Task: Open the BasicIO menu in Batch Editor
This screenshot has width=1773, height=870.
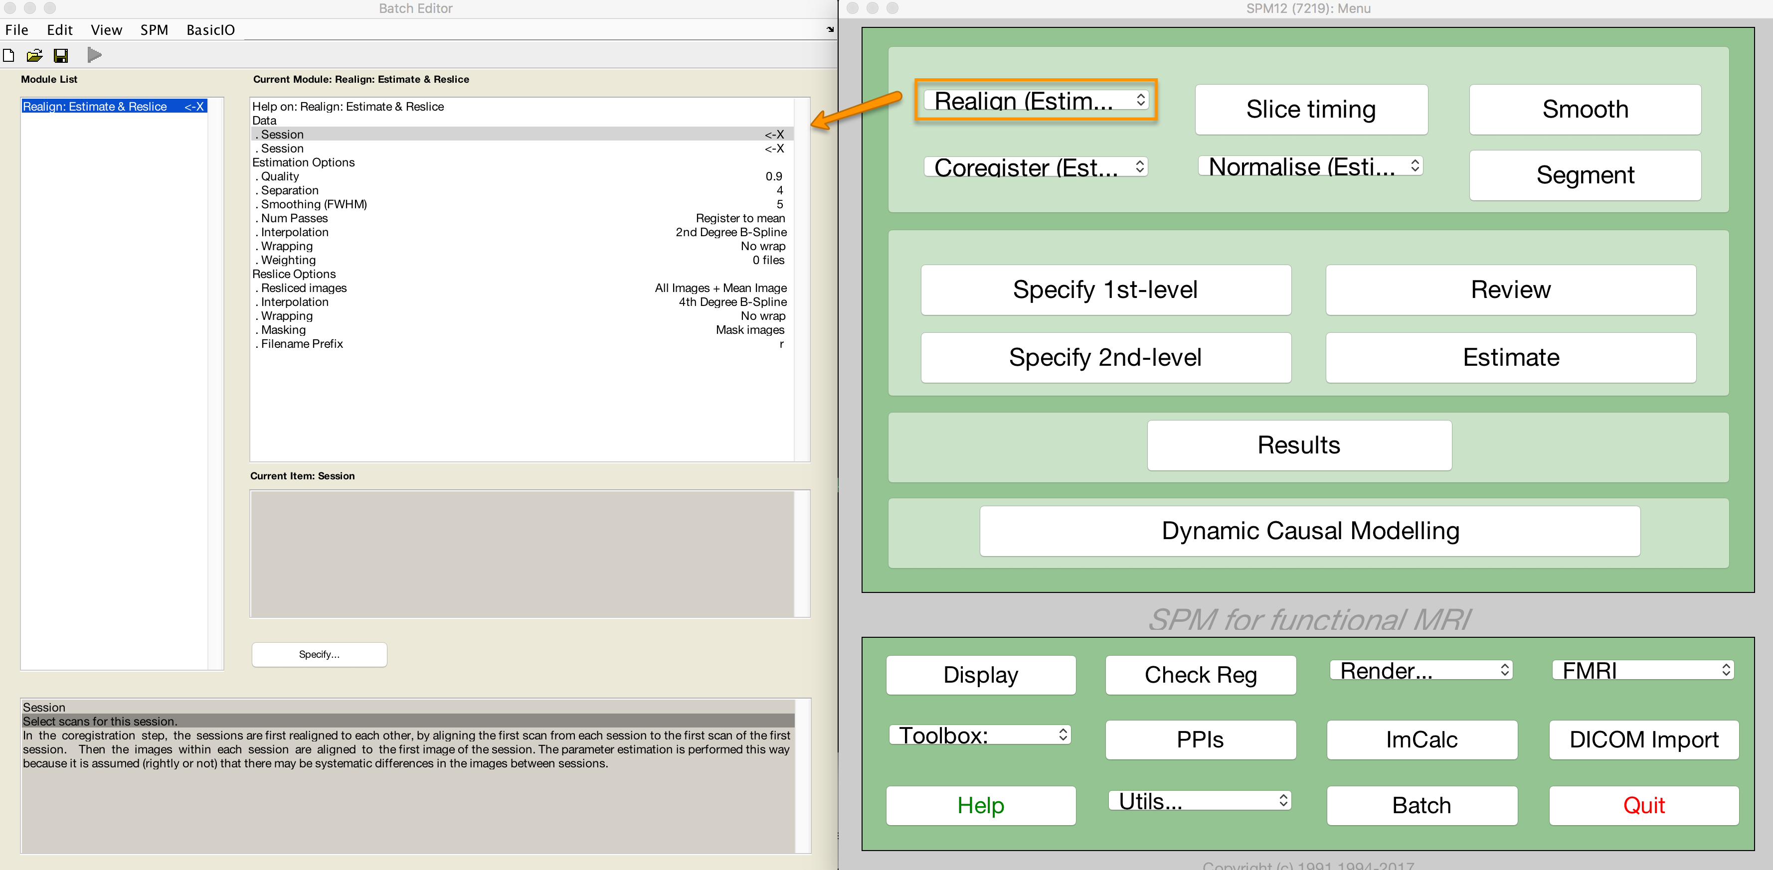Action: (x=210, y=29)
